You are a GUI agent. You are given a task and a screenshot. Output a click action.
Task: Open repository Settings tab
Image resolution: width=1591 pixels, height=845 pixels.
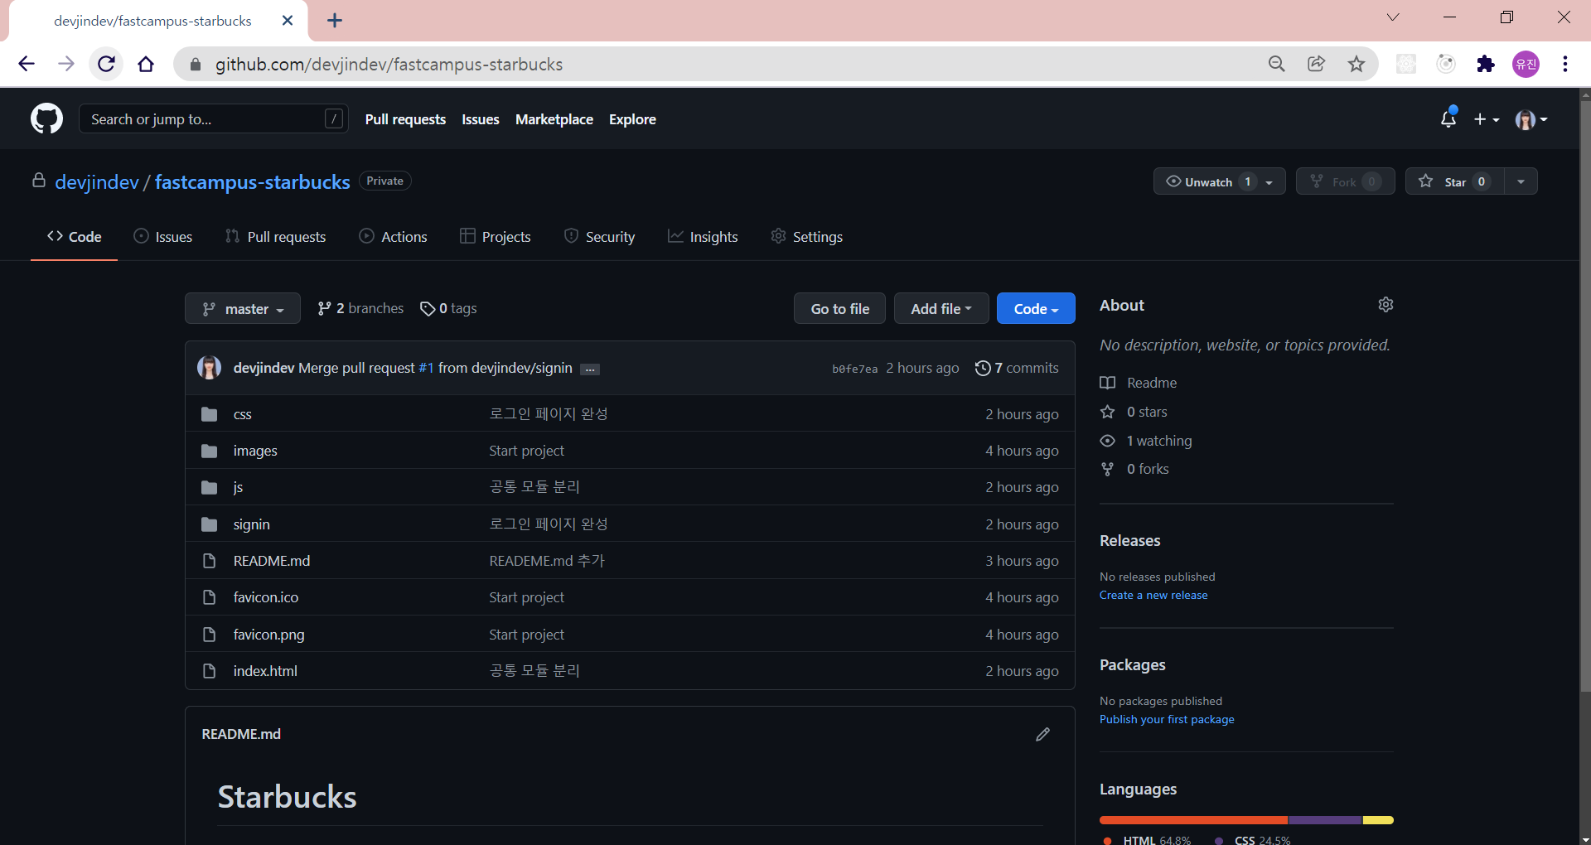(x=806, y=237)
